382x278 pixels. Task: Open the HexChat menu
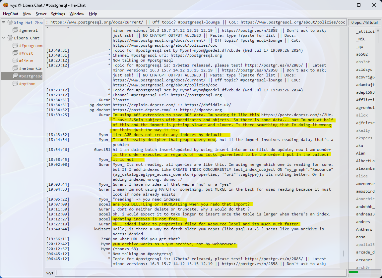11,14
